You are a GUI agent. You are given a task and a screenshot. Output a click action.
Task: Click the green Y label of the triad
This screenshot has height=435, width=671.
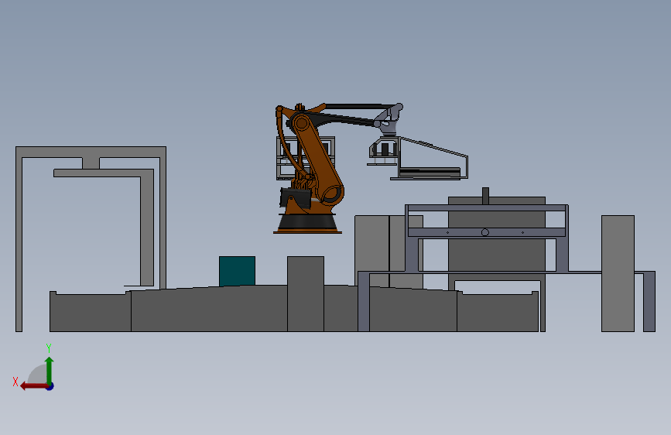[x=49, y=348]
